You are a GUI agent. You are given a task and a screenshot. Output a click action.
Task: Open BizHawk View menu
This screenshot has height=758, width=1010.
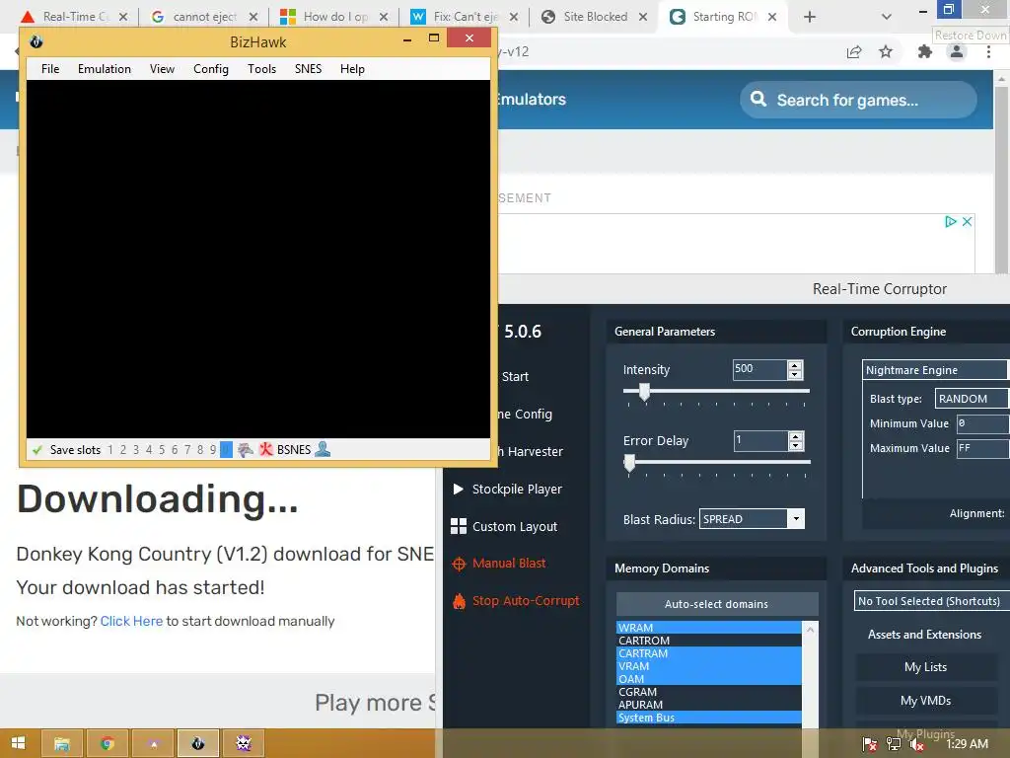pos(163,69)
